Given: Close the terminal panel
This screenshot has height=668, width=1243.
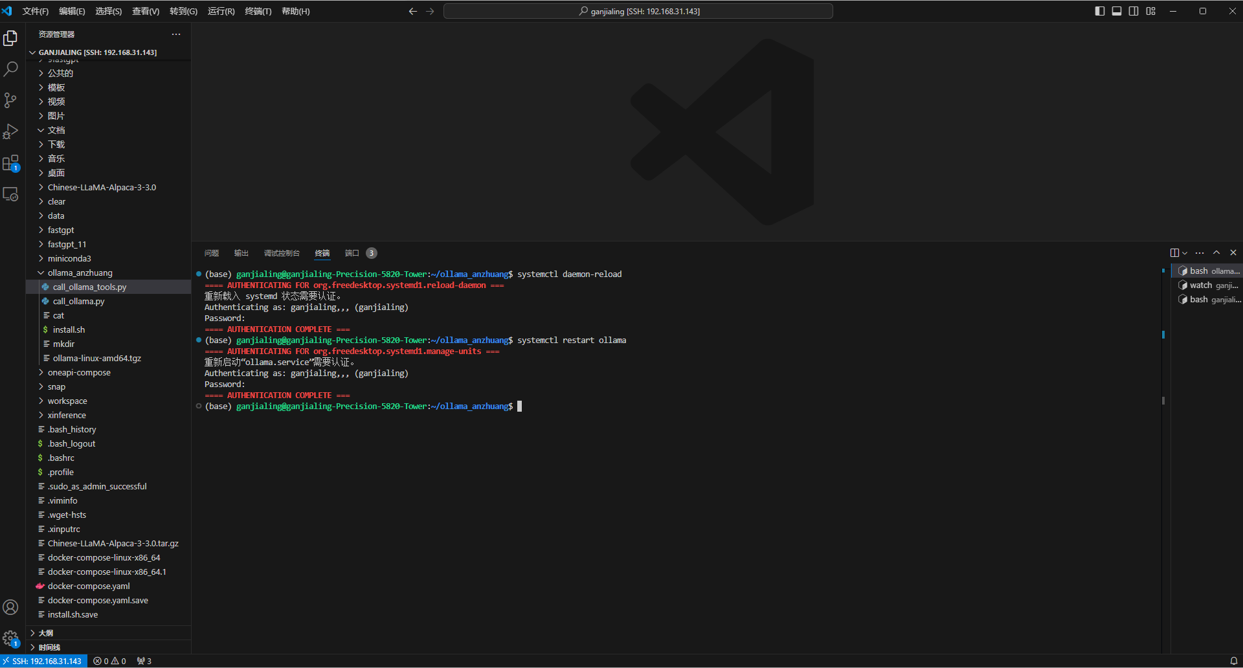Looking at the screenshot, I should pos(1233,253).
